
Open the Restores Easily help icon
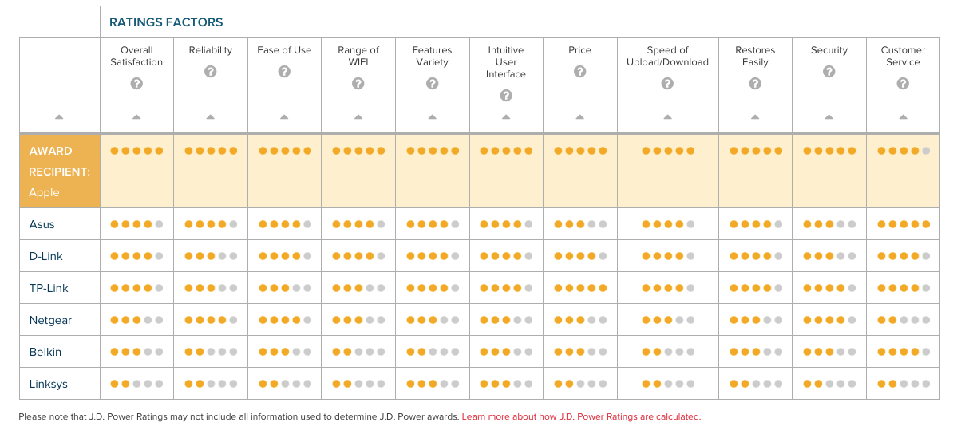(755, 84)
